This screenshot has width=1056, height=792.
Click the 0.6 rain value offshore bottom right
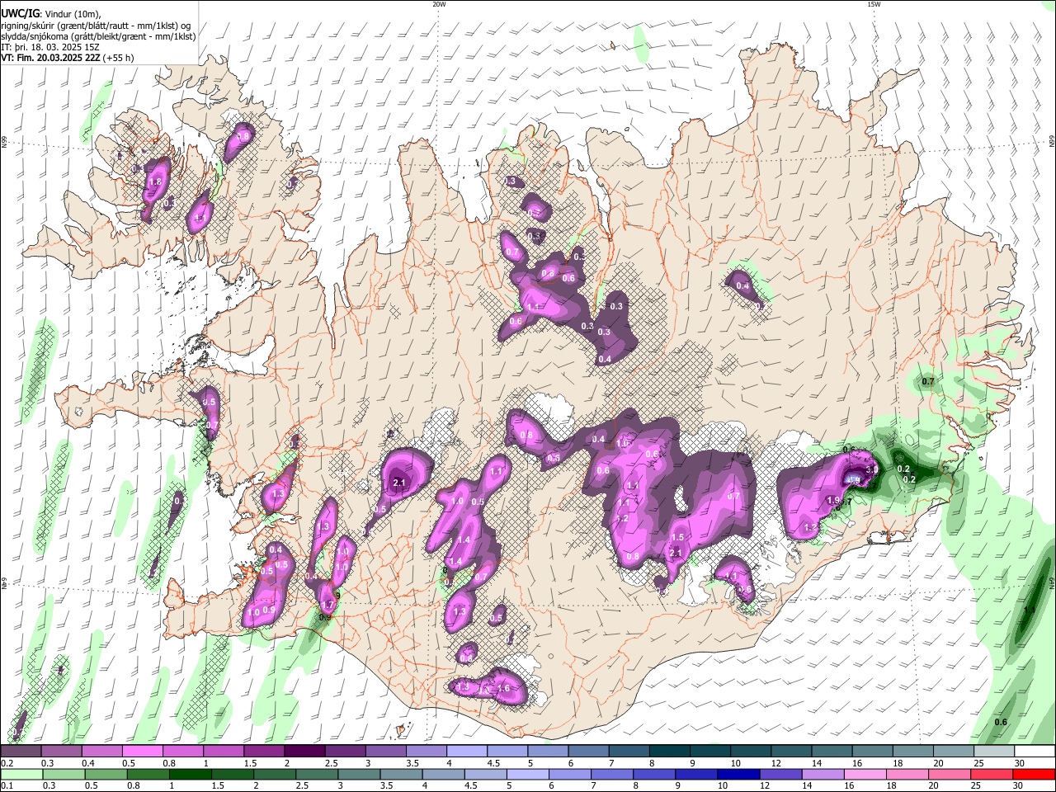pyautogui.click(x=1001, y=722)
